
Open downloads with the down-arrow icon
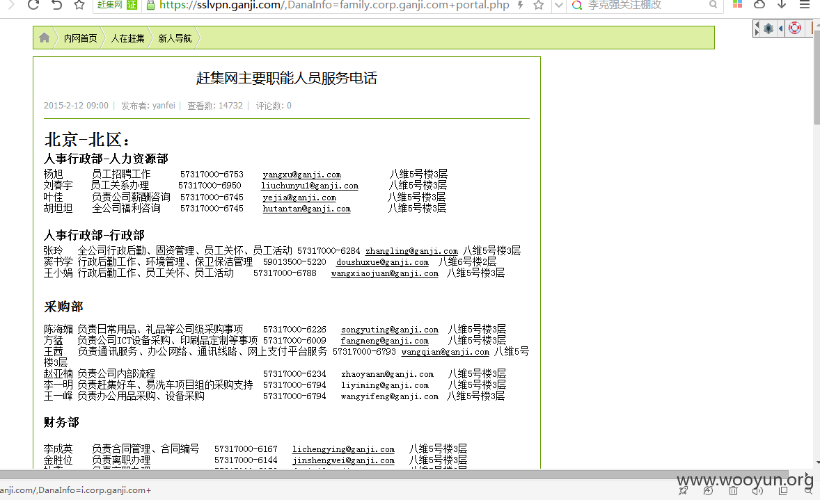tap(782, 4)
